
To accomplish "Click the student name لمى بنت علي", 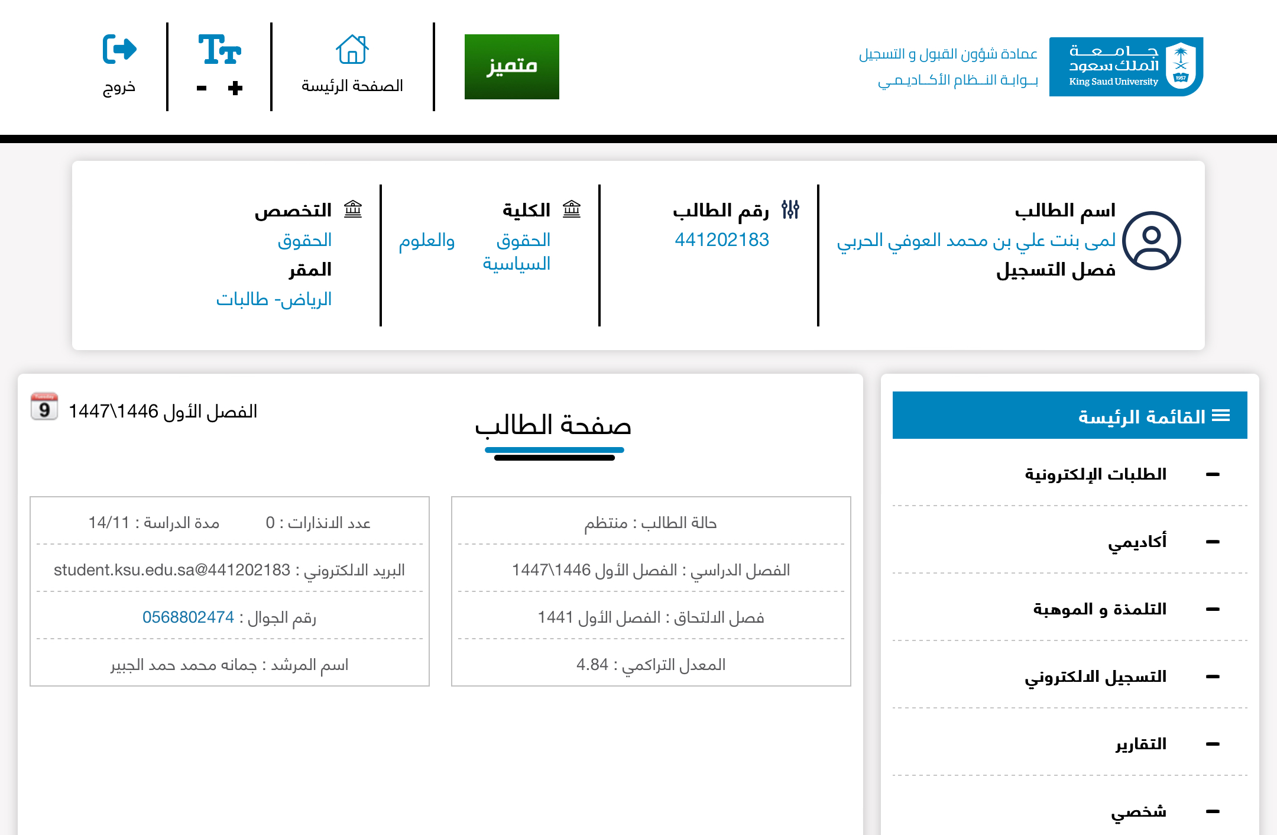I will [x=976, y=240].
